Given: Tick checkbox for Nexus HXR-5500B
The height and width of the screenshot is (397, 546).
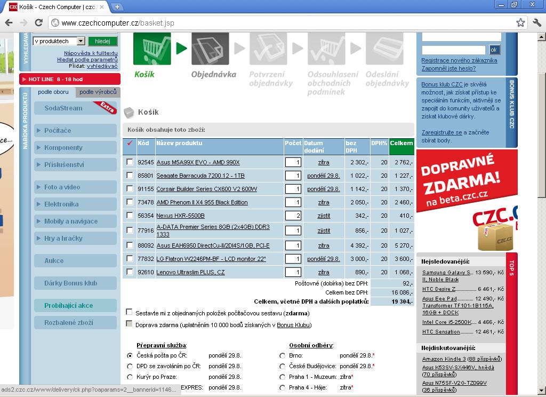Looking at the screenshot, I should [130, 216].
